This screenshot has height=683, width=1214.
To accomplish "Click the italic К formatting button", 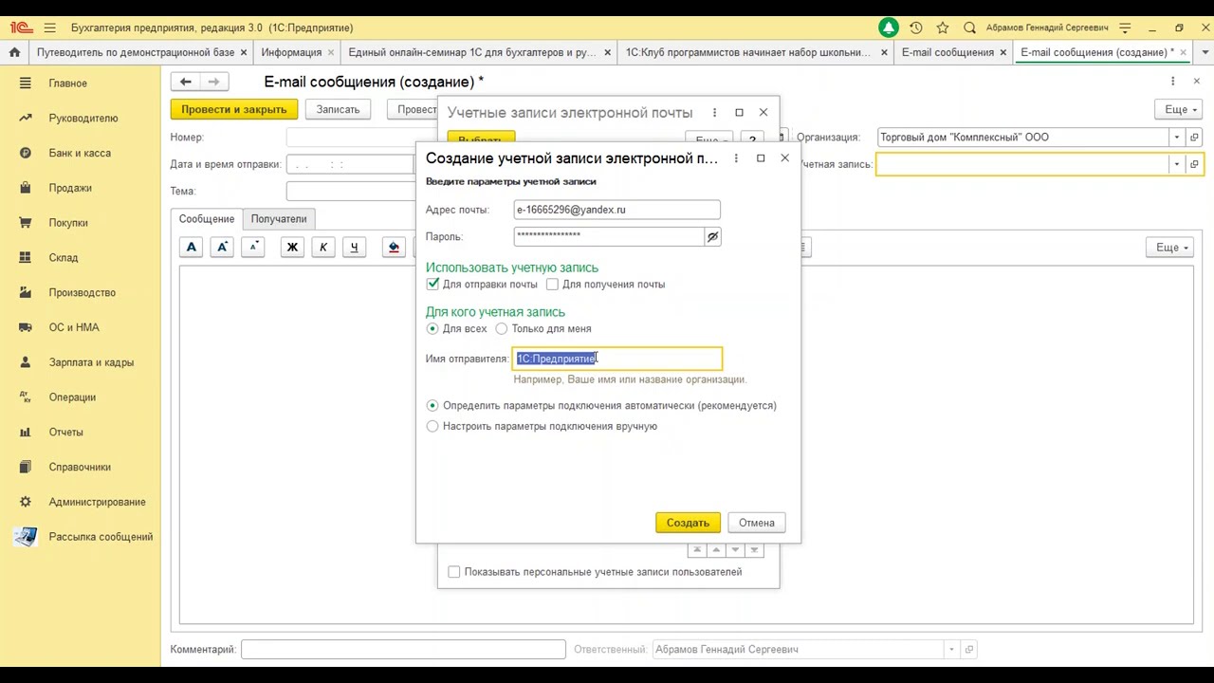I will tap(323, 248).
